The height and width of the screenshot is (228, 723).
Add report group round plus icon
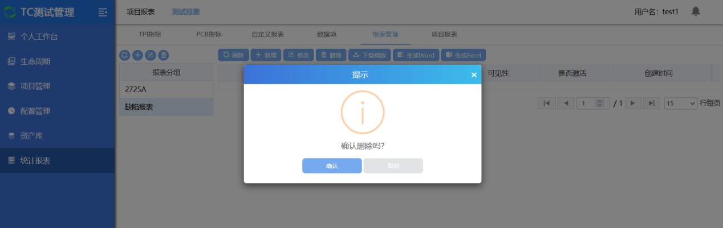click(137, 55)
